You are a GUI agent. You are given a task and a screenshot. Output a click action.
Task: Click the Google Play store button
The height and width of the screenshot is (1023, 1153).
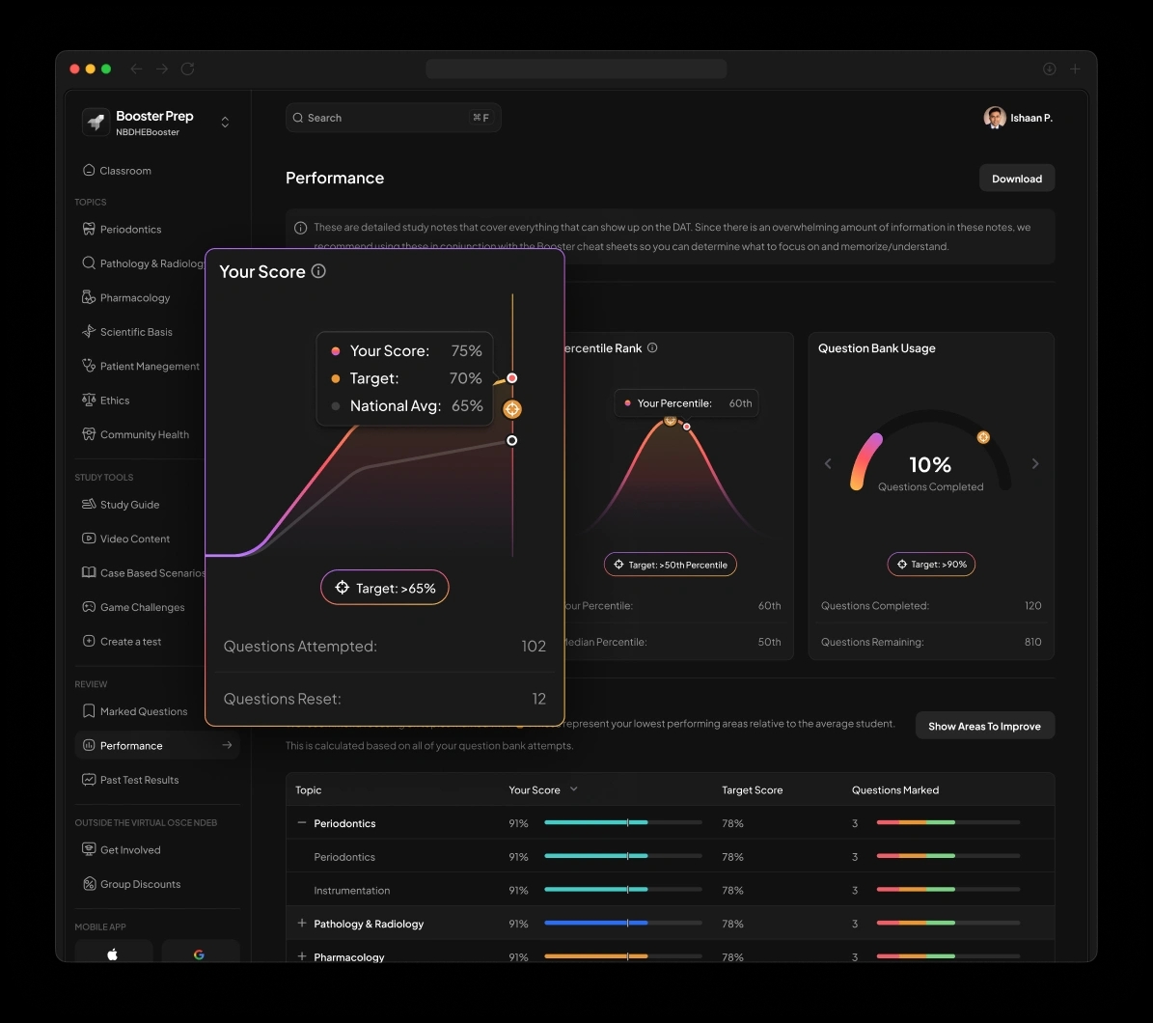200,954
